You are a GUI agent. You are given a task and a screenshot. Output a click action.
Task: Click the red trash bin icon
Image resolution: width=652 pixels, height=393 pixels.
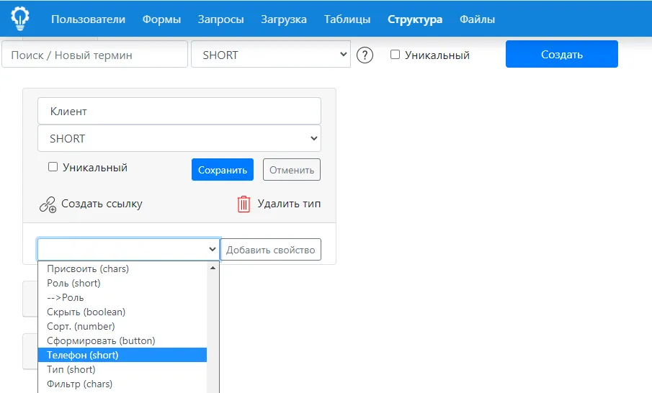pyautogui.click(x=244, y=204)
